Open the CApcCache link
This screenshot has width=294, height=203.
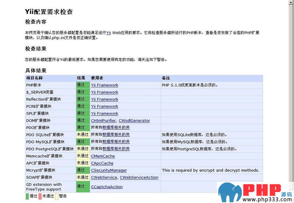[x=102, y=163]
